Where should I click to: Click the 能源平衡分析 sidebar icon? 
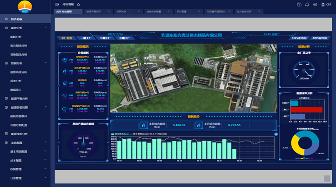[x=6, y=98]
